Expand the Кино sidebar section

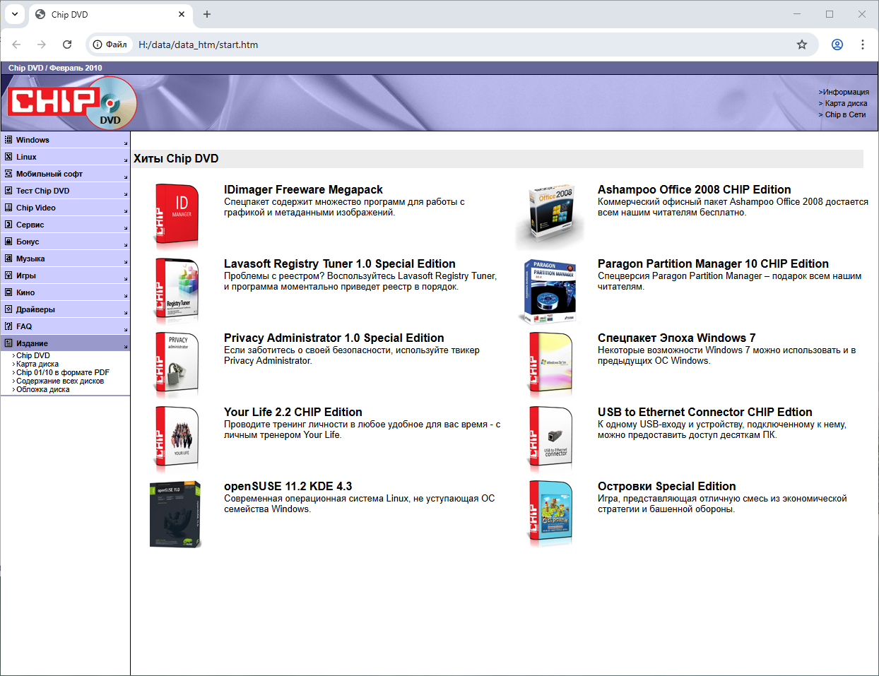pos(65,292)
